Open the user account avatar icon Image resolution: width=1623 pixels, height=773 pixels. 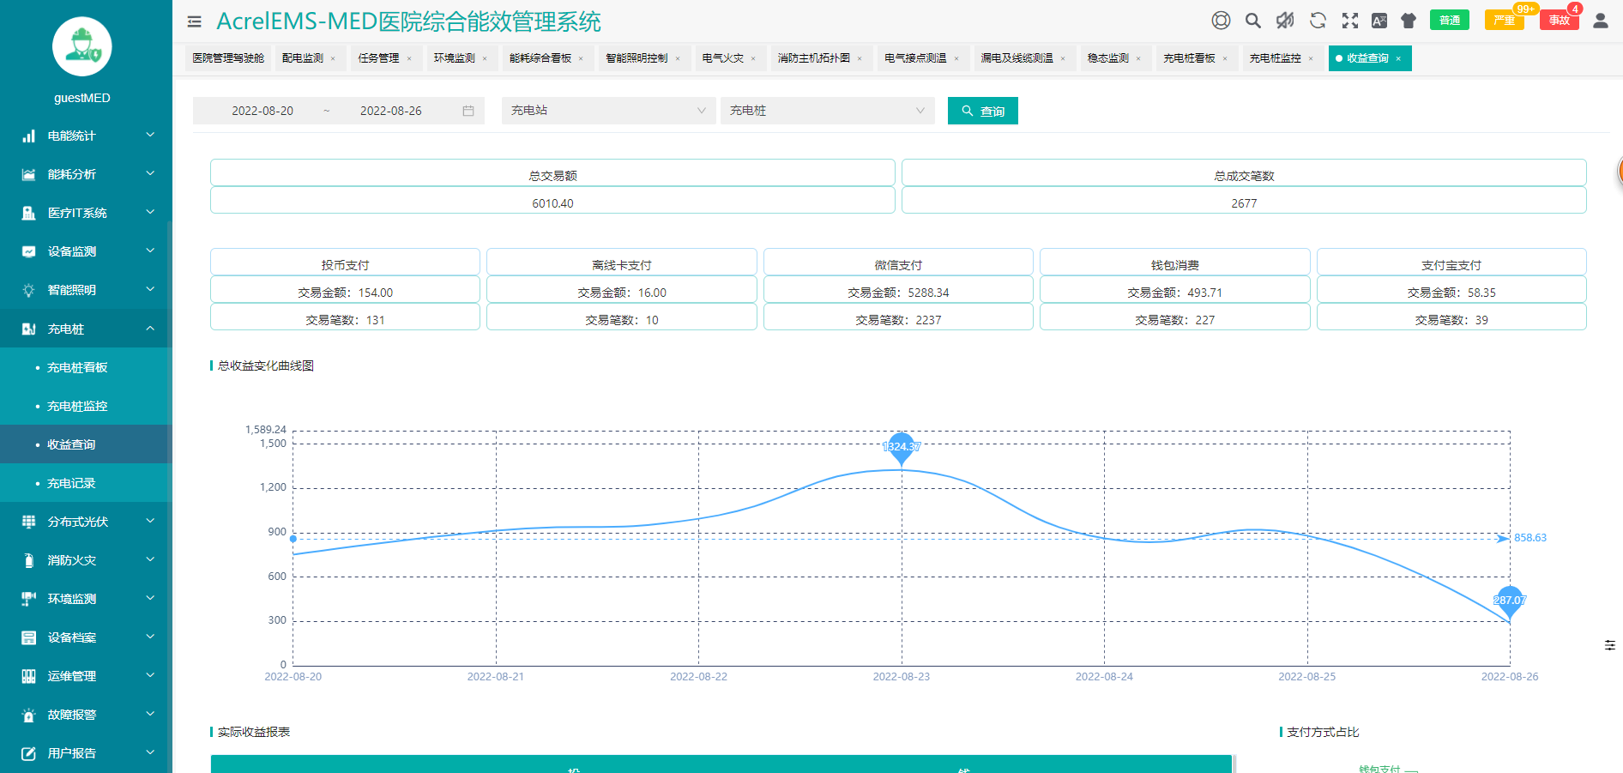tap(1600, 21)
